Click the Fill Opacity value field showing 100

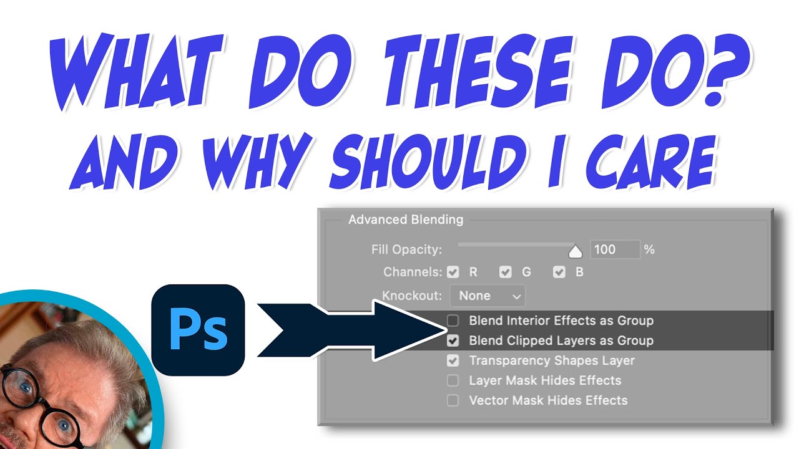point(615,250)
